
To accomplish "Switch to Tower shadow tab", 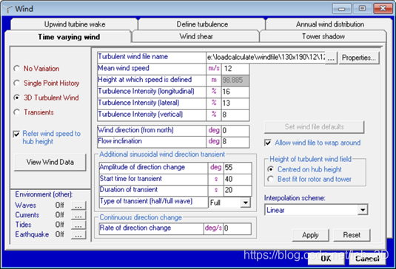I will [323, 36].
